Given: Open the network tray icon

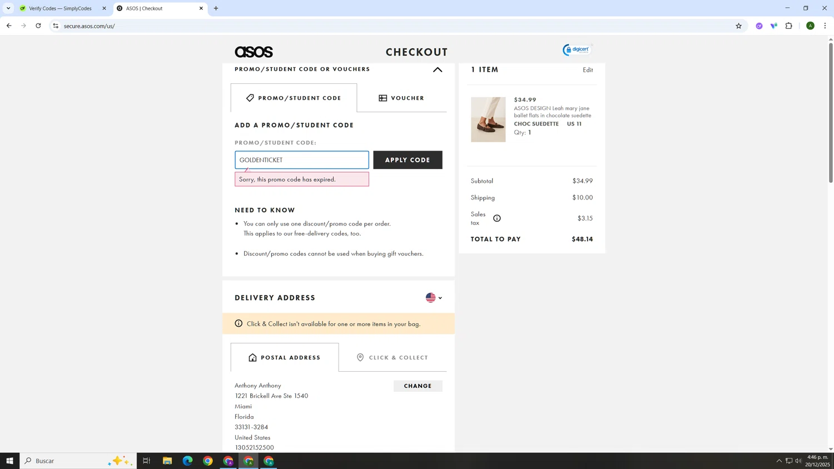Looking at the screenshot, I should tap(788, 461).
